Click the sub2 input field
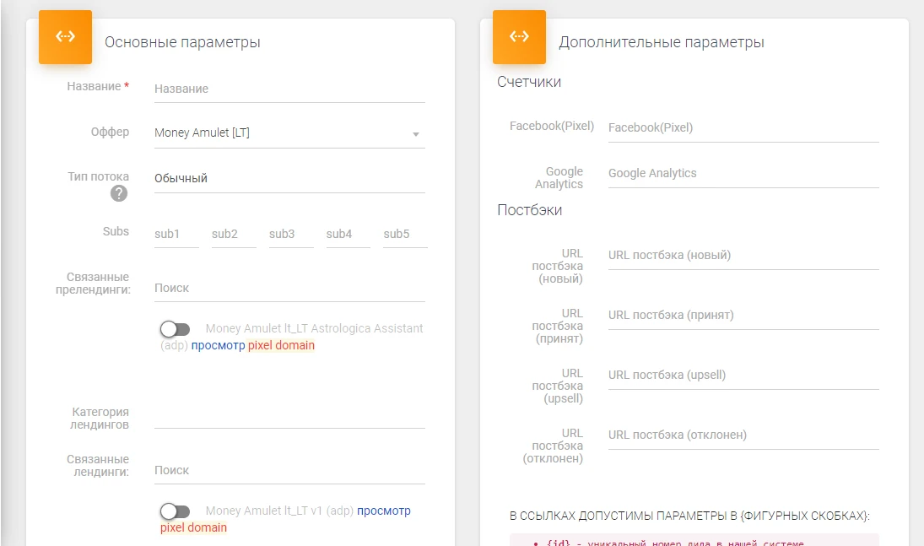Viewport: 924px width, 546px height. pos(234,235)
